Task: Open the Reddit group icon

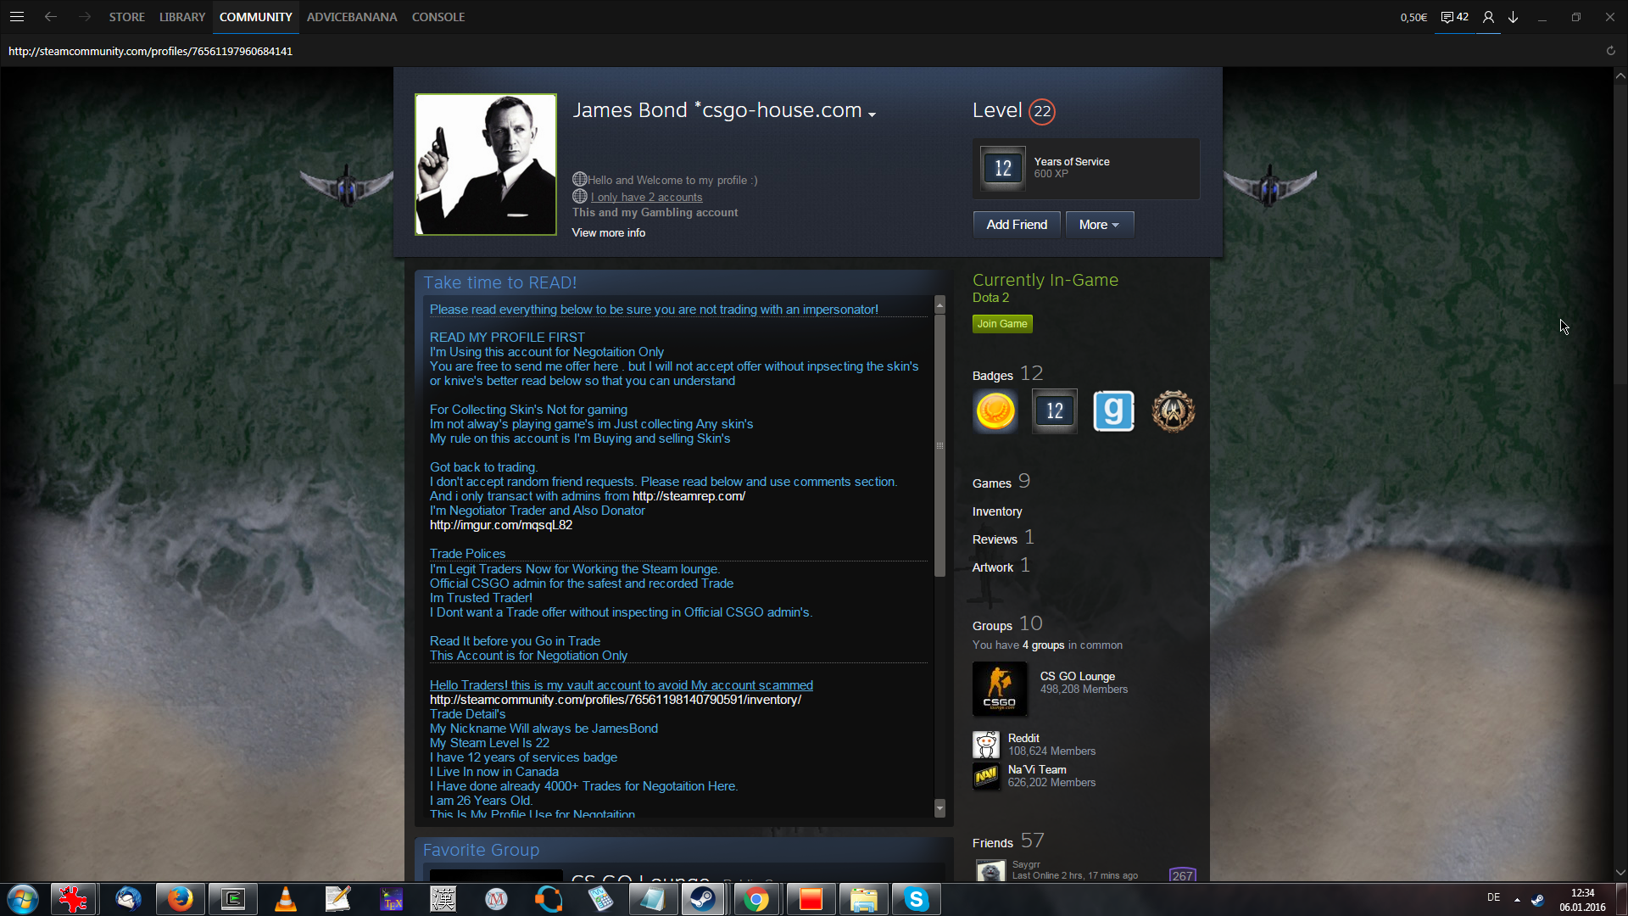Action: click(986, 745)
